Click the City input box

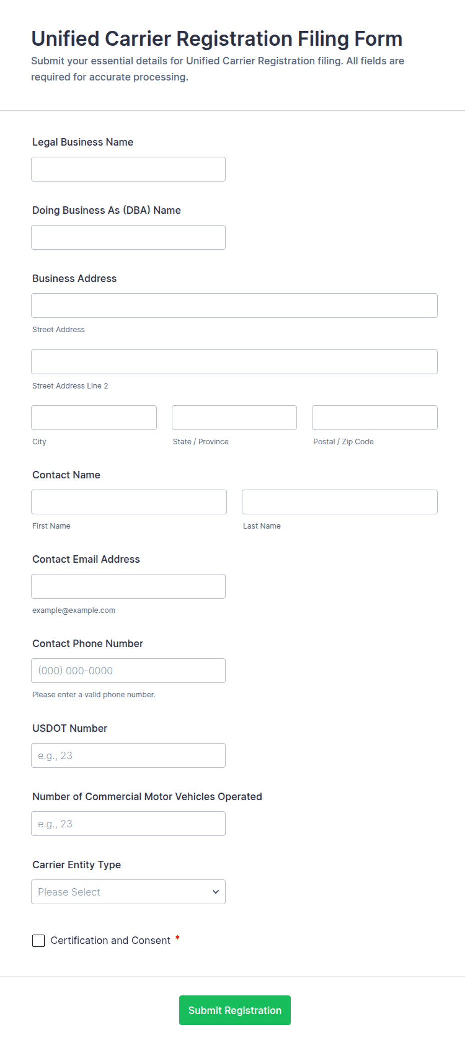point(94,418)
